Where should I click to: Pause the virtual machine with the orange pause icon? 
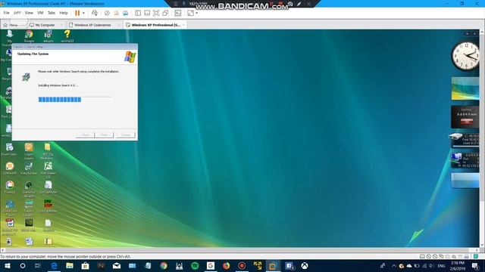coord(77,13)
